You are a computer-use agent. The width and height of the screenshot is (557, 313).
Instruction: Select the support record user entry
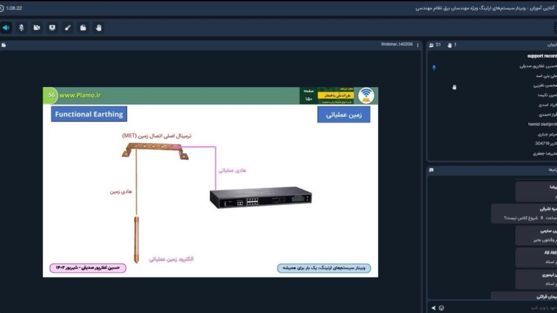point(541,56)
